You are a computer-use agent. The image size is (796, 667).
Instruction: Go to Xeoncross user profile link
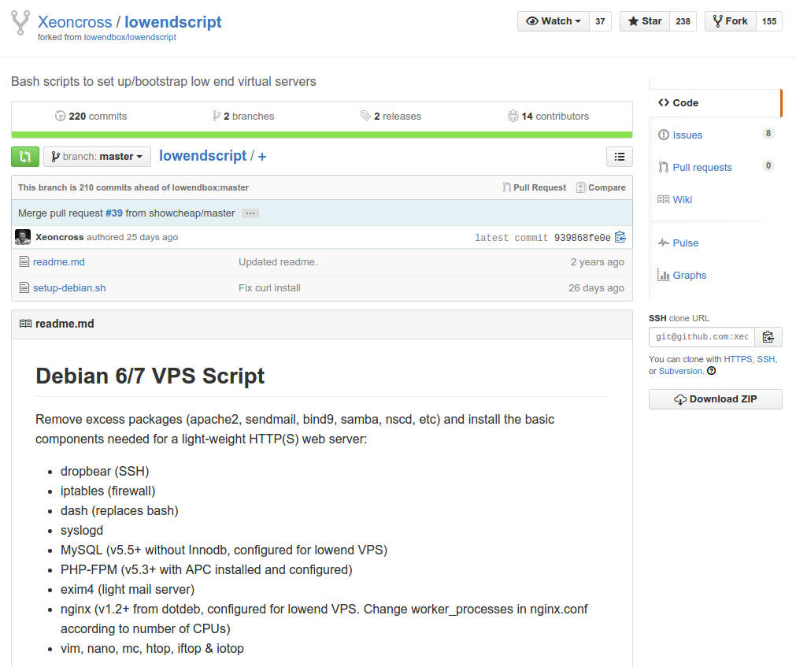click(x=75, y=22)
